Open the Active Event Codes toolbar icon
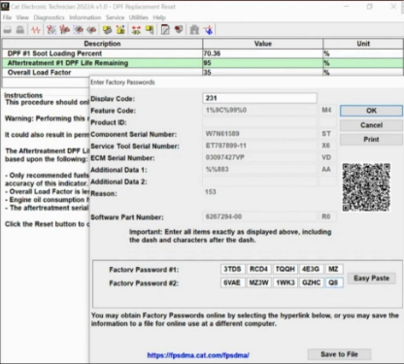This screenshot has width=404, height=364. 78,30
